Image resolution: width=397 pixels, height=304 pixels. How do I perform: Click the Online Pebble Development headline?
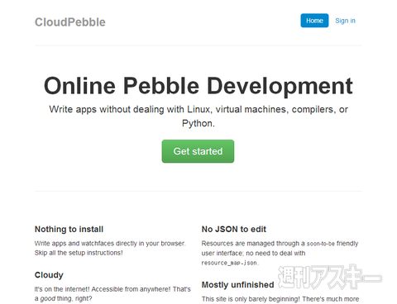pos(198,86)
